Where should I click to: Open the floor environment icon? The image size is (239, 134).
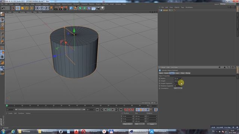(x=93, y=8)
